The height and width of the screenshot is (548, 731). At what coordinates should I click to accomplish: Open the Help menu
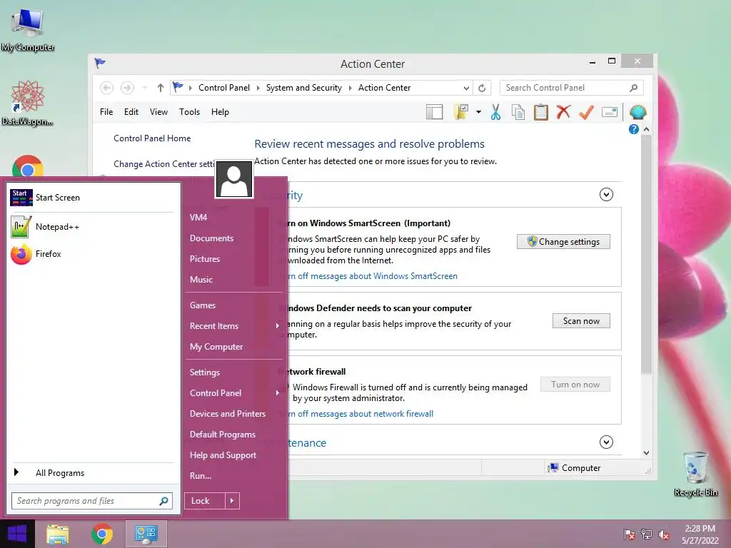click(x=220, y=112)
